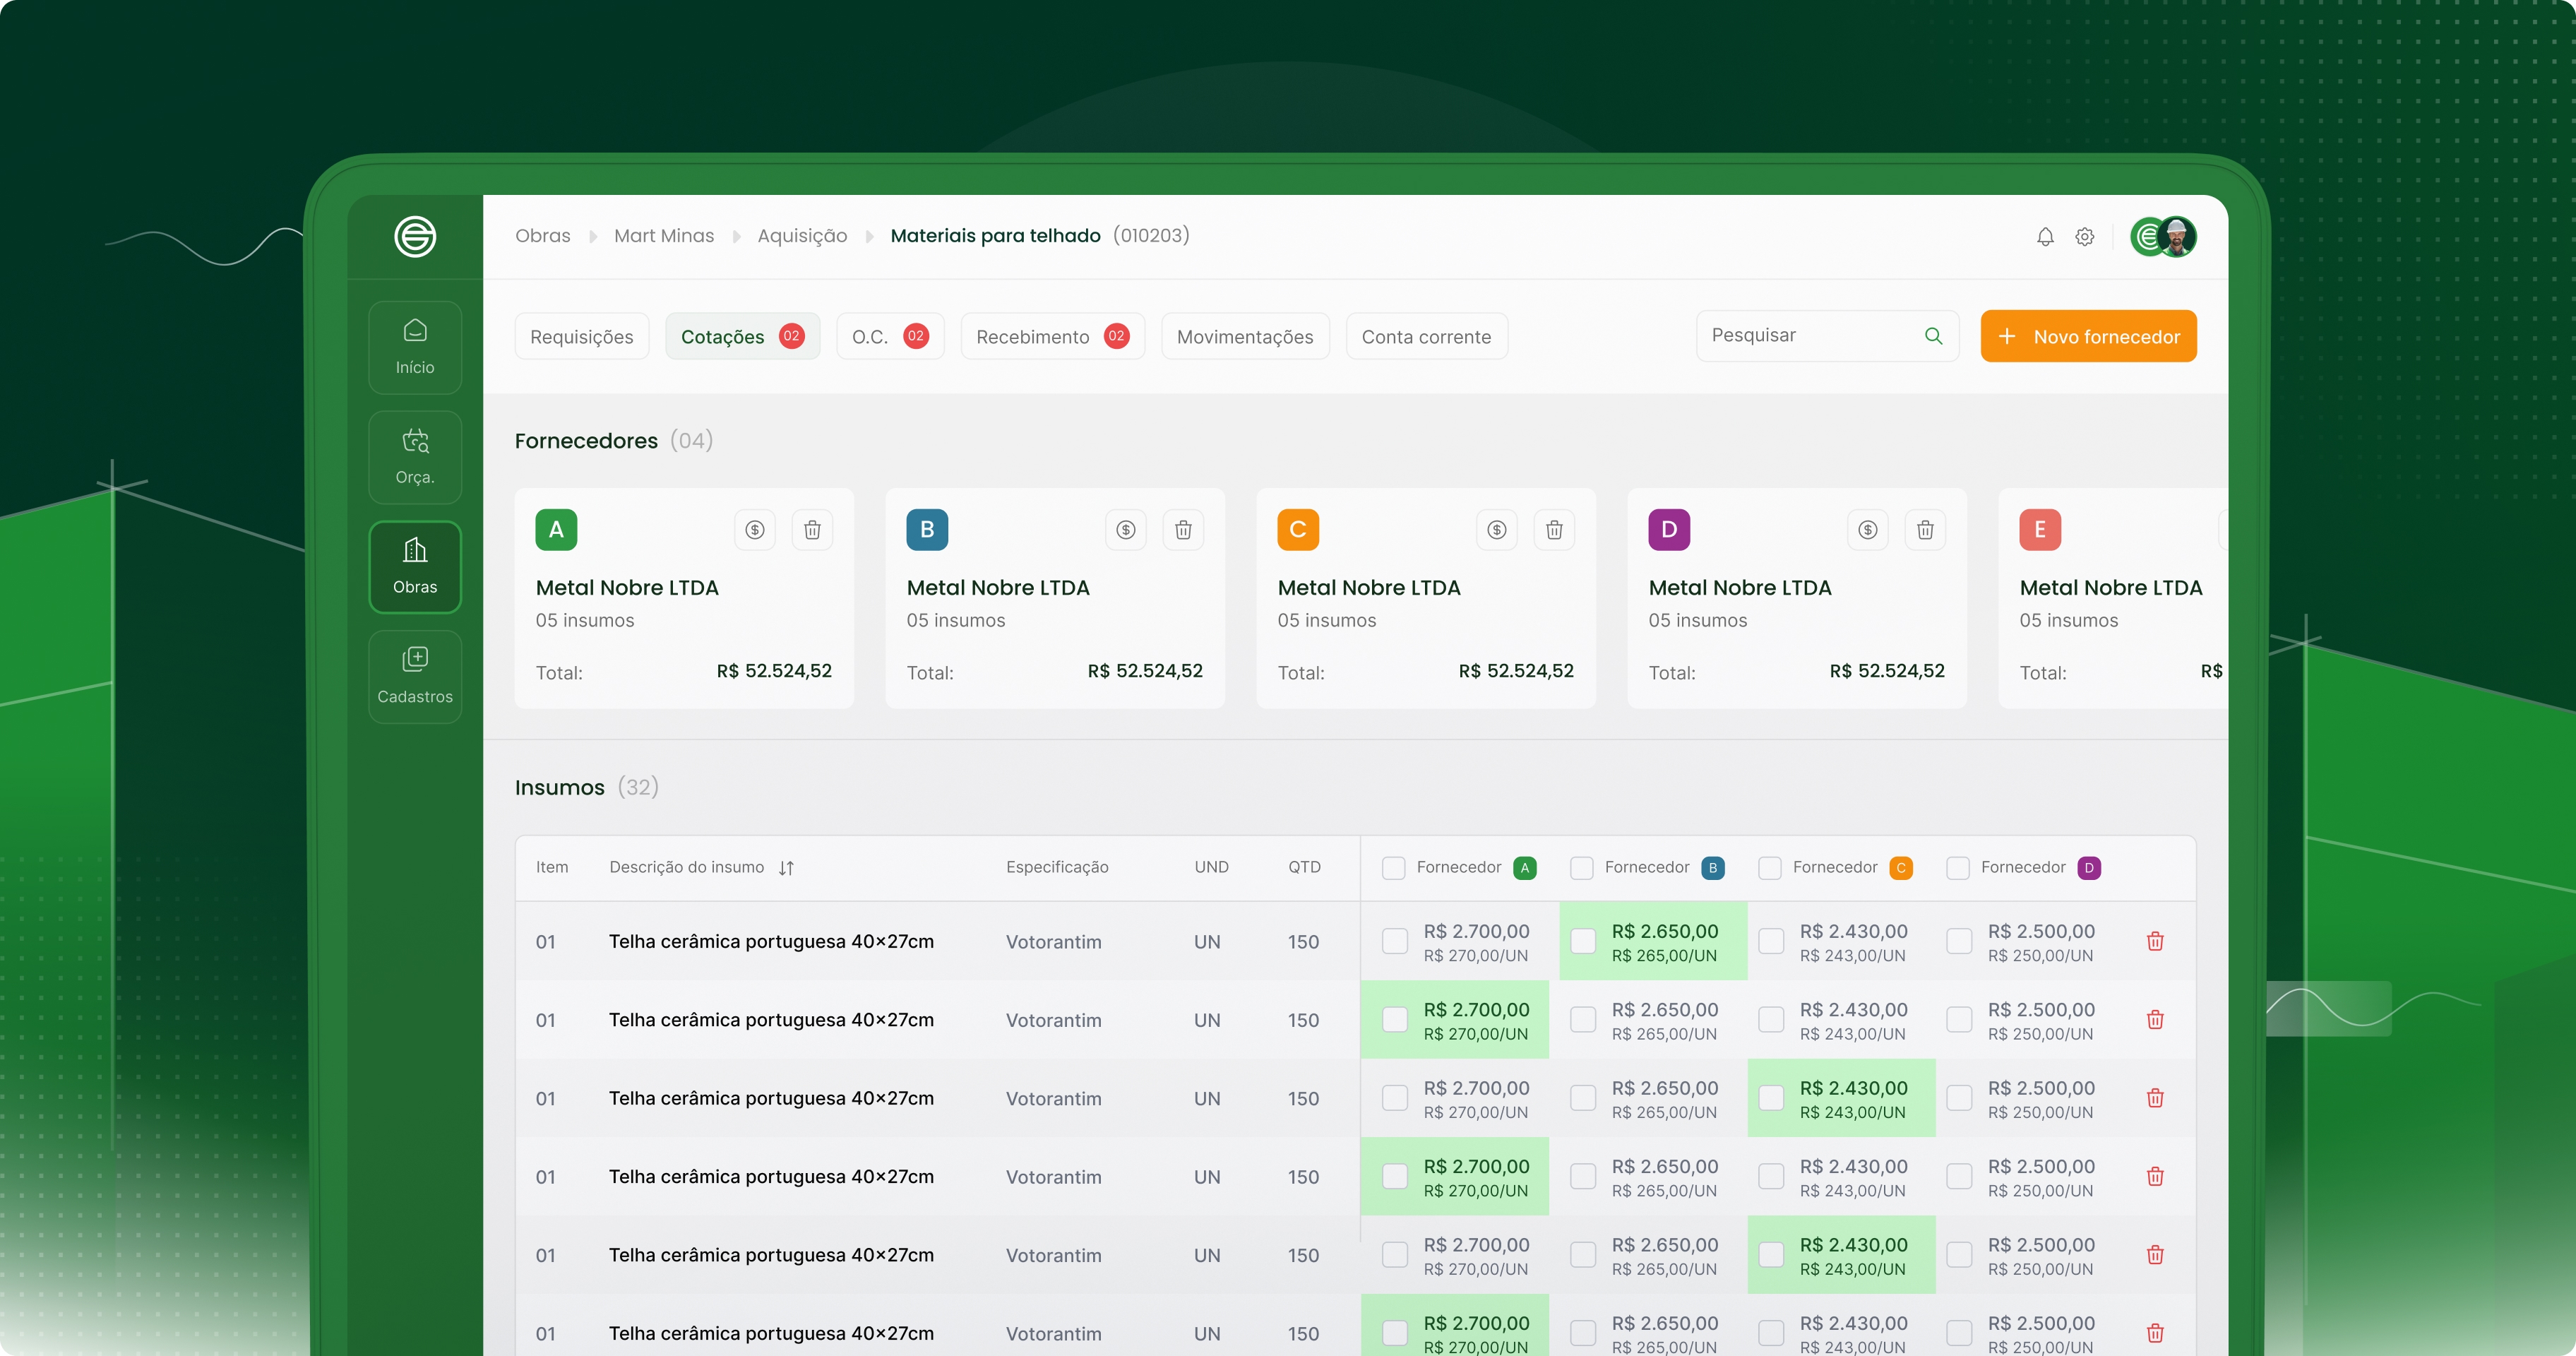The image size is (2576, 1356).
Task: Focus the Pesquisar search field
Action: [1827, 336]
